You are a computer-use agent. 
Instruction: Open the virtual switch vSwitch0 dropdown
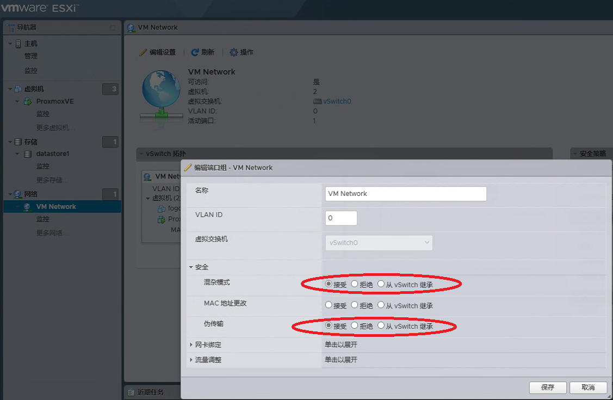pos(379,243)
